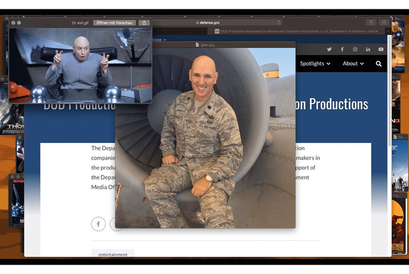
Task: Open the Facebook page from header icons
Action: [342, 49]
